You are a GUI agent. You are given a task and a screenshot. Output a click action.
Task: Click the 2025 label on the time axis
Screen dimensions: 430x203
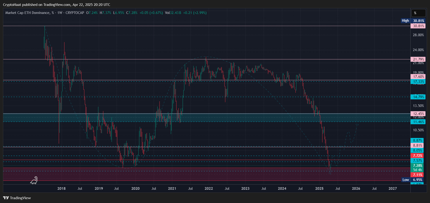(x=319, y=188)
